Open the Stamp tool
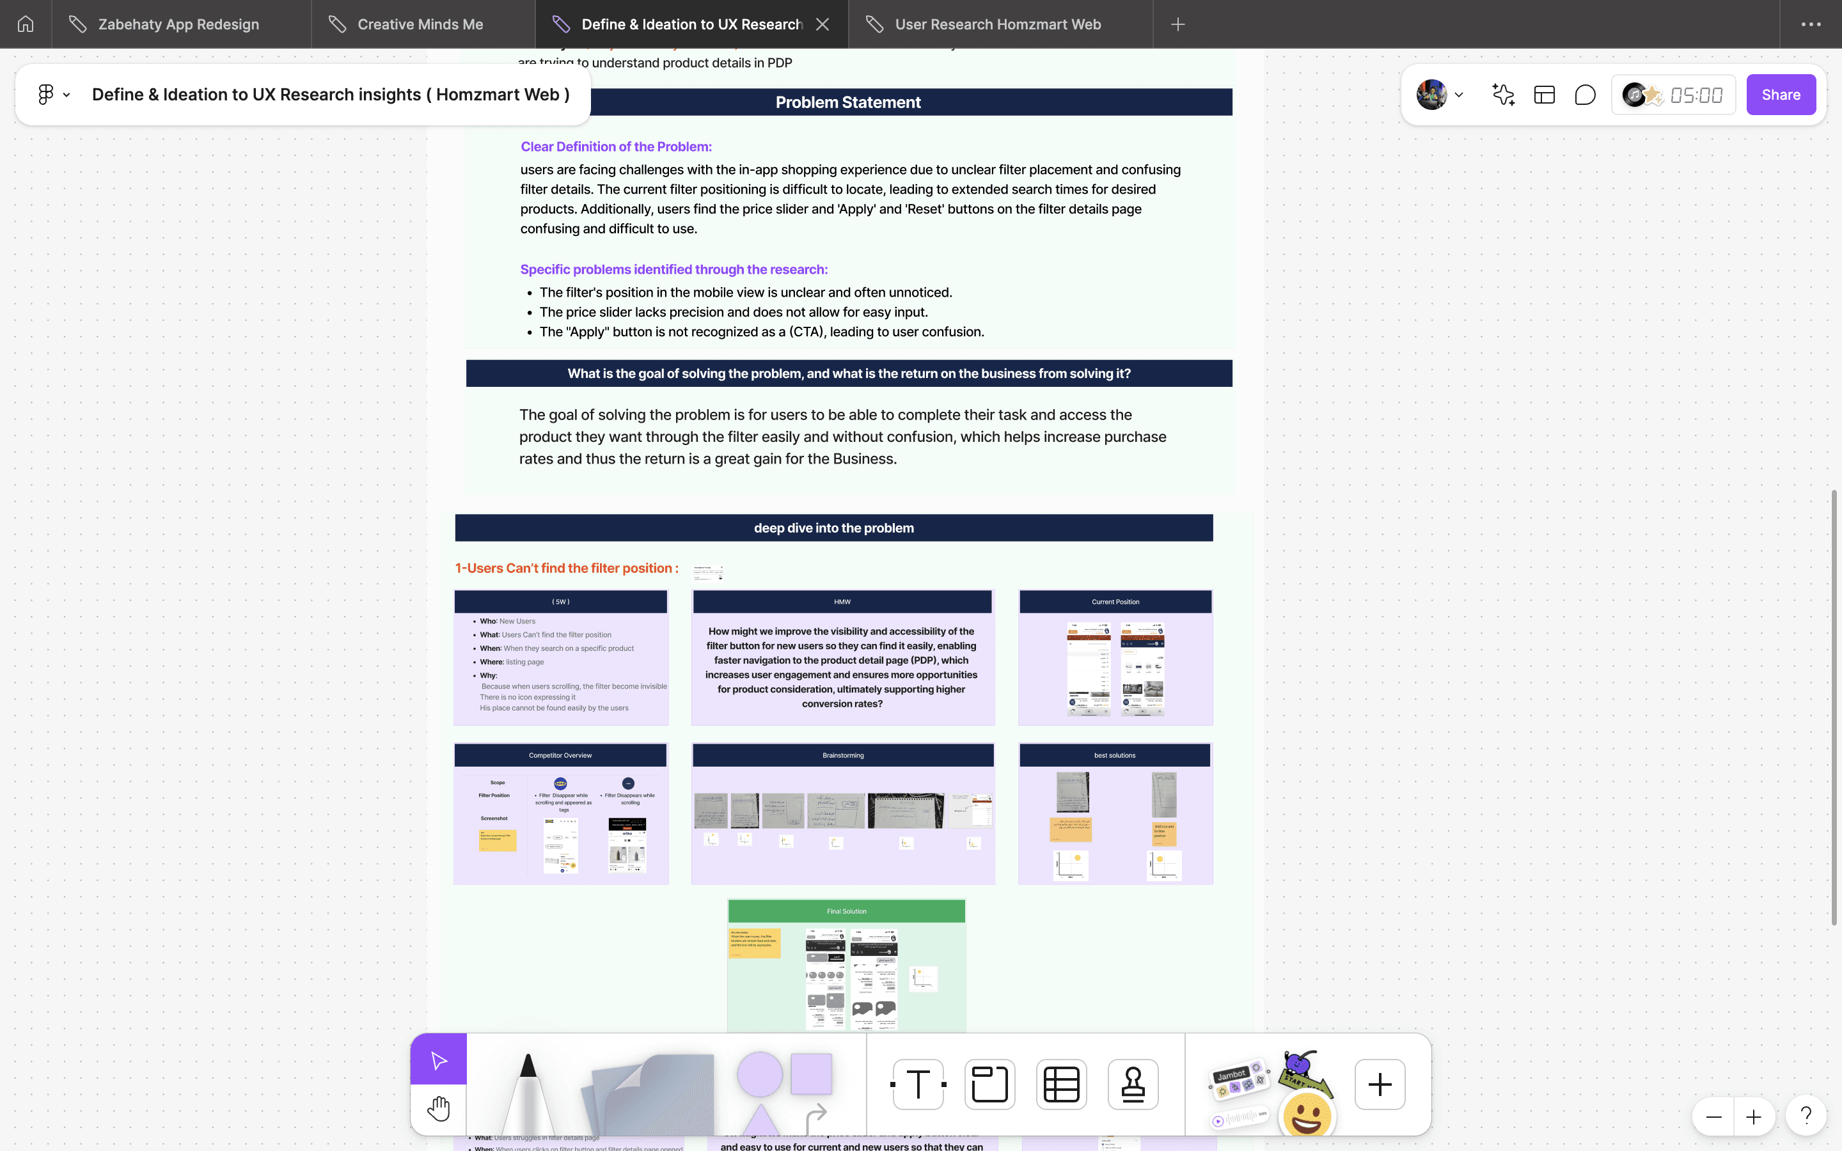 (x=1133, y=1084)
